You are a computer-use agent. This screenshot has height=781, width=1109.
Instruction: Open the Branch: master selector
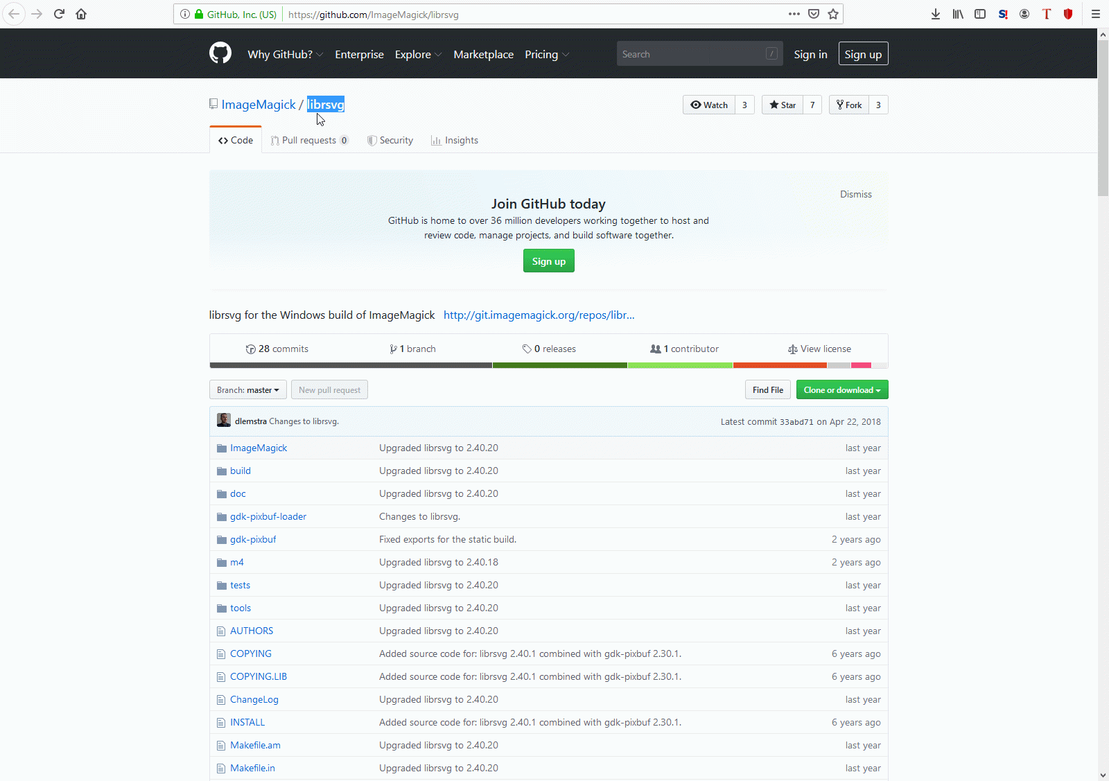point(248,389)
